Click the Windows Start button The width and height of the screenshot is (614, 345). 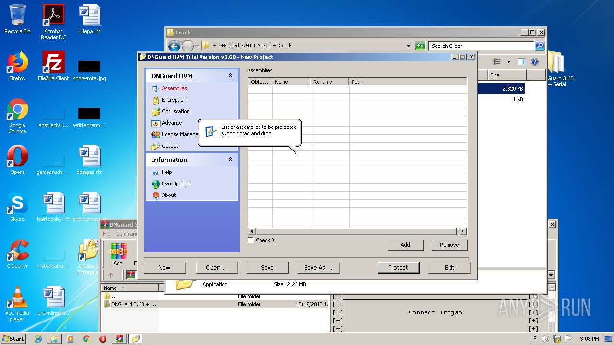13,338
